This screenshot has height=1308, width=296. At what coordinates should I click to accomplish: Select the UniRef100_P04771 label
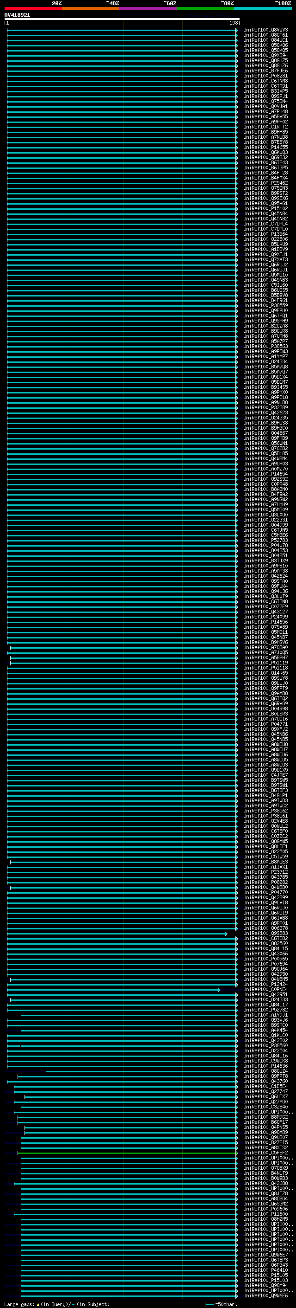point(265,724)
